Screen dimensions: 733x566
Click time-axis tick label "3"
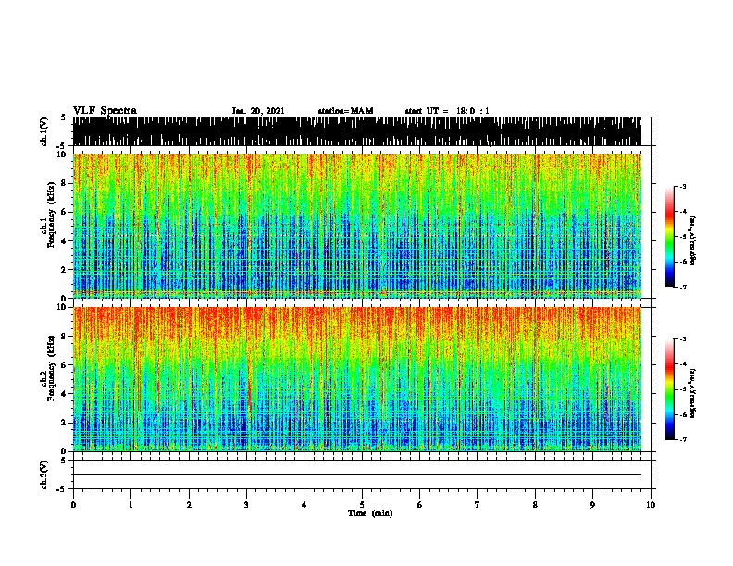pyautogui.click(x=246, y=505)
